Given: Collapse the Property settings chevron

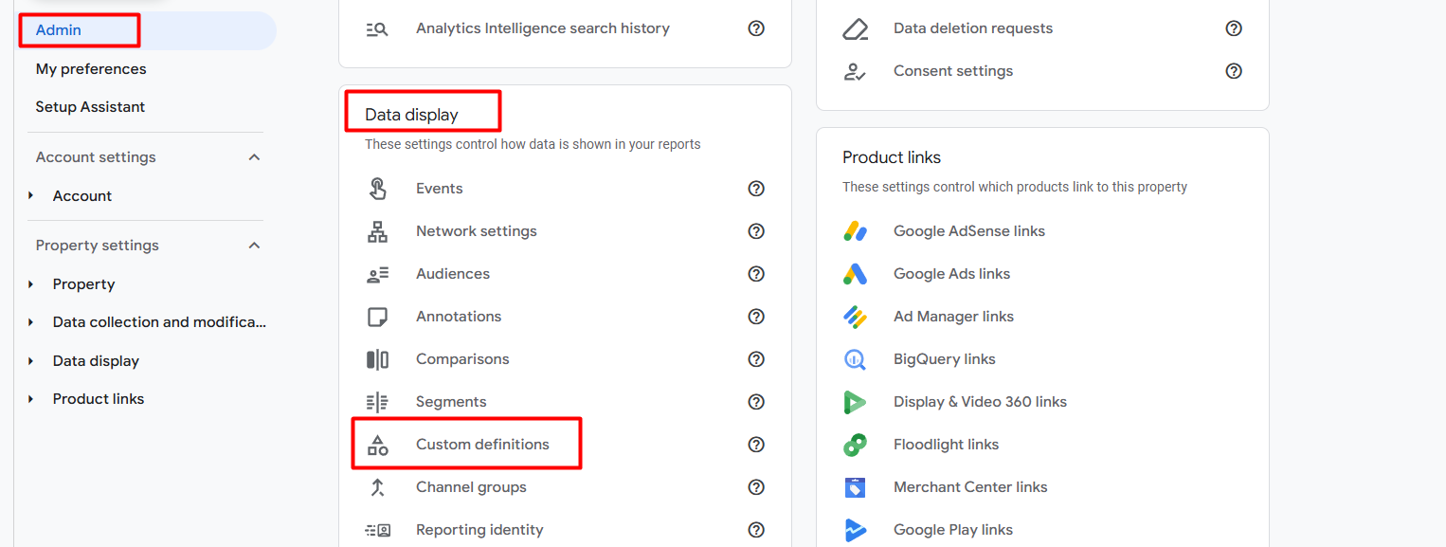Looking at the screenshot, I should (x=254, y=246).
